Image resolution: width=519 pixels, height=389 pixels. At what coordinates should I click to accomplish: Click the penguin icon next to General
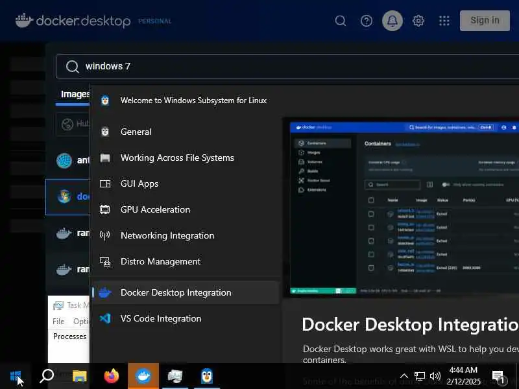(105, 132)
